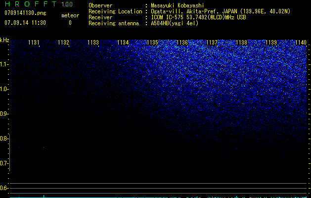311x198 pixels.
Task: Click the 0.6 kHz frequency label
Action: point(3,188)
